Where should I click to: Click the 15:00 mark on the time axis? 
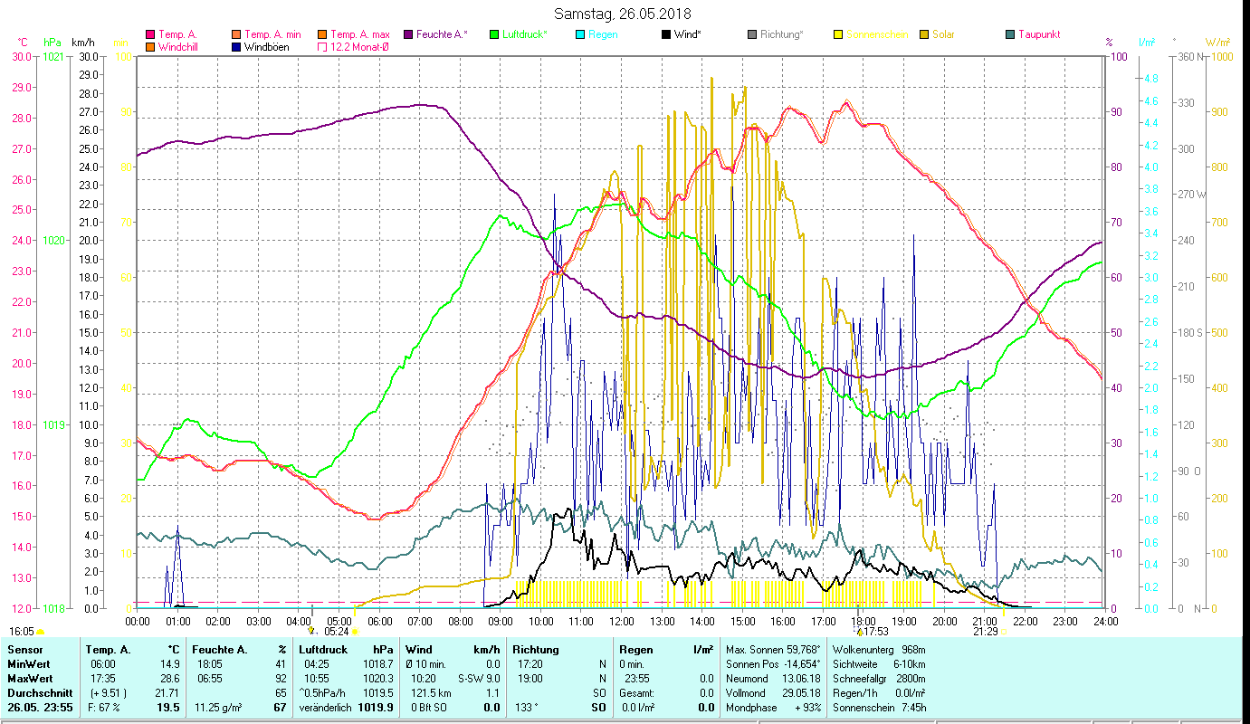tap(742, 621)
